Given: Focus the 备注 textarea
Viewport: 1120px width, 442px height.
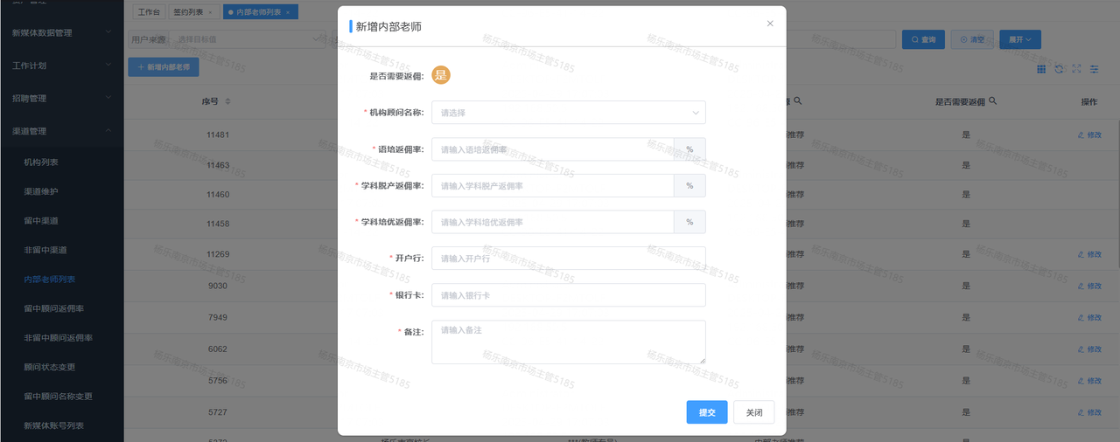Looking at the screenshot, I should click(x=568, y=342).
